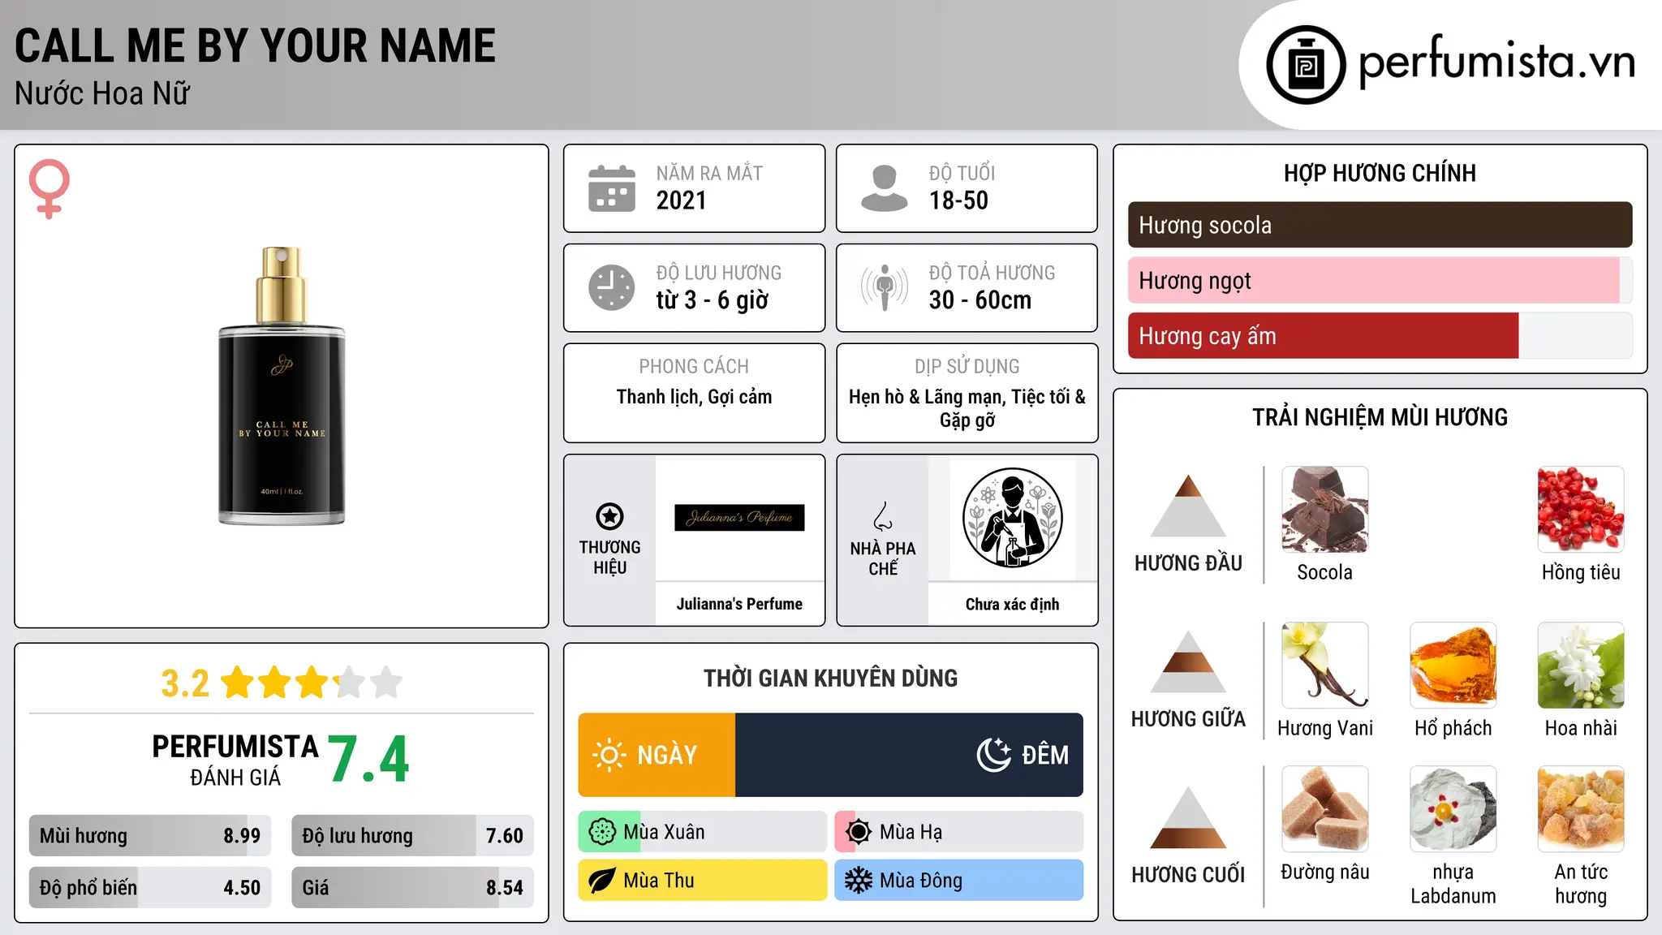Click the base-note pyramid icon above Hương cuối
1662x935 pixels.
tap(1188, 817)
